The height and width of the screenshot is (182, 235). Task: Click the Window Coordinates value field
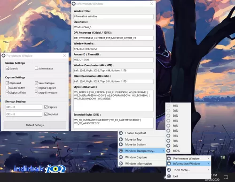[113, 70]
